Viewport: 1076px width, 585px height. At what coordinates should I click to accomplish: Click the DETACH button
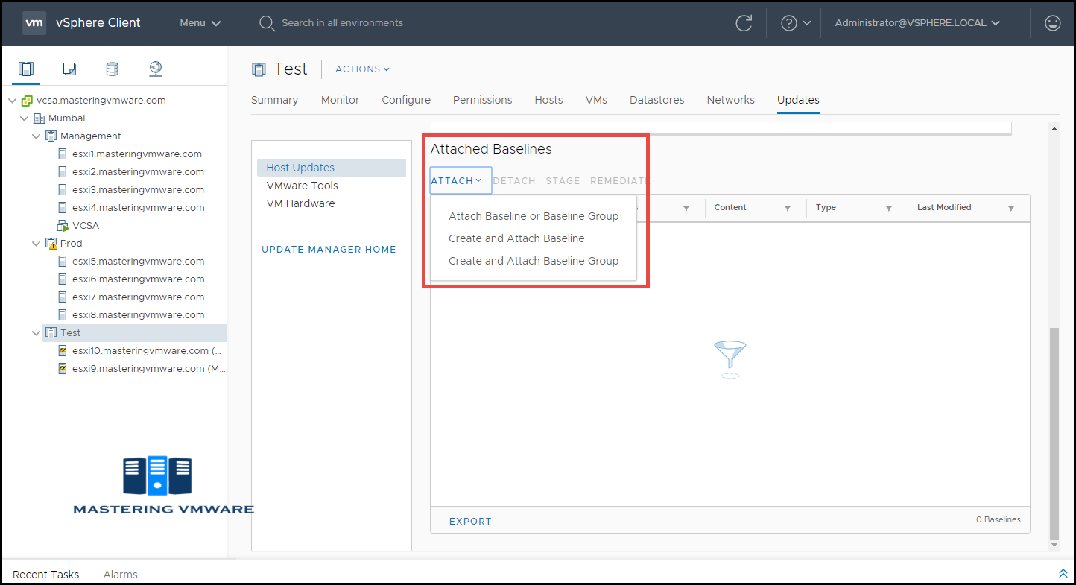514,180
